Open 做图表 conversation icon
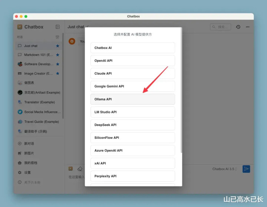Image resolution: width=267 pixels, height=207 pixels. [x=20, y=83]
